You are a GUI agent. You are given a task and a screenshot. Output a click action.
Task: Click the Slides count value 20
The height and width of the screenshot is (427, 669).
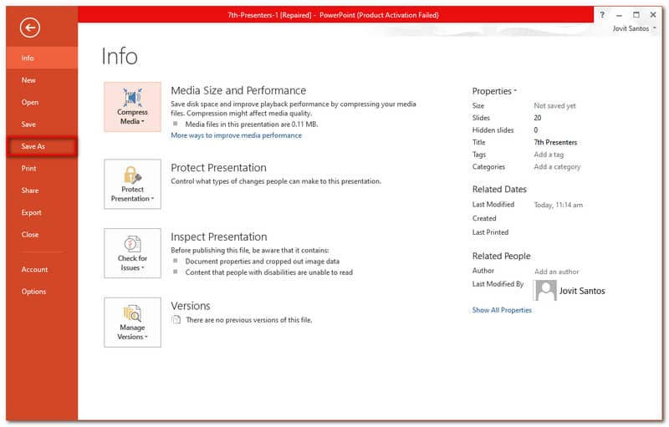[537, 118]
